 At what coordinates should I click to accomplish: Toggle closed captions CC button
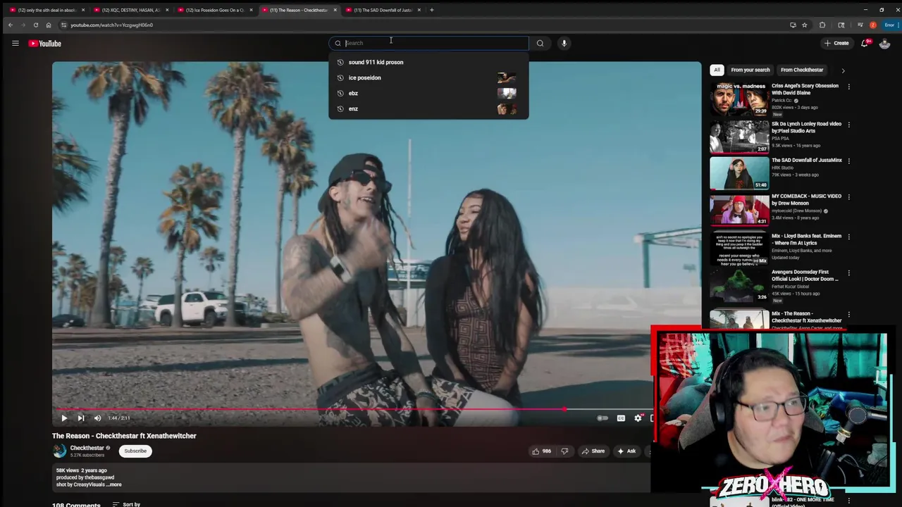[621, 418]
